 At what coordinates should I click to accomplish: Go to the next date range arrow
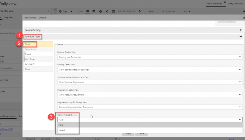pyautogui.click(x=140, y=11)
